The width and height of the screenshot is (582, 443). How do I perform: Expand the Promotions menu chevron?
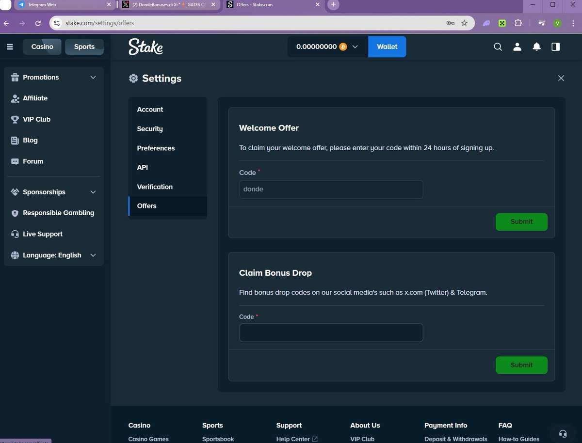93,77
